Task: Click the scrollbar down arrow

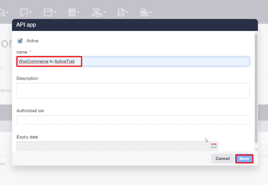Action: pos(256,149)
